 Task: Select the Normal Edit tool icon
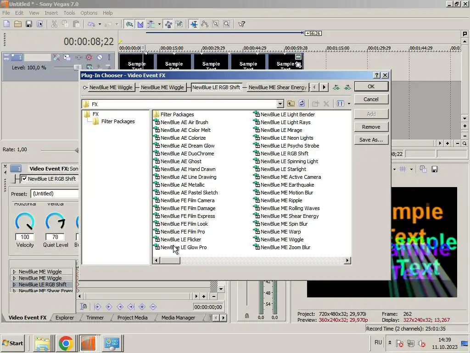coord(194,24)
